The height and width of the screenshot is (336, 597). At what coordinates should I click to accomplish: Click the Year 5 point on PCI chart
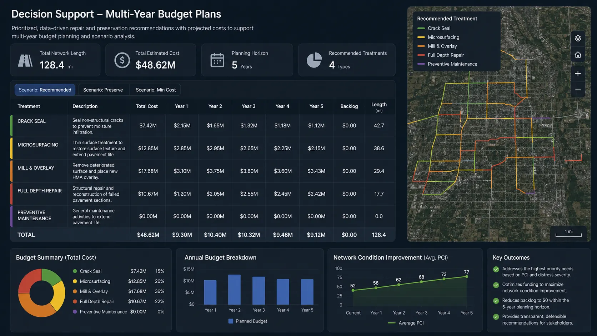(467, 276)
